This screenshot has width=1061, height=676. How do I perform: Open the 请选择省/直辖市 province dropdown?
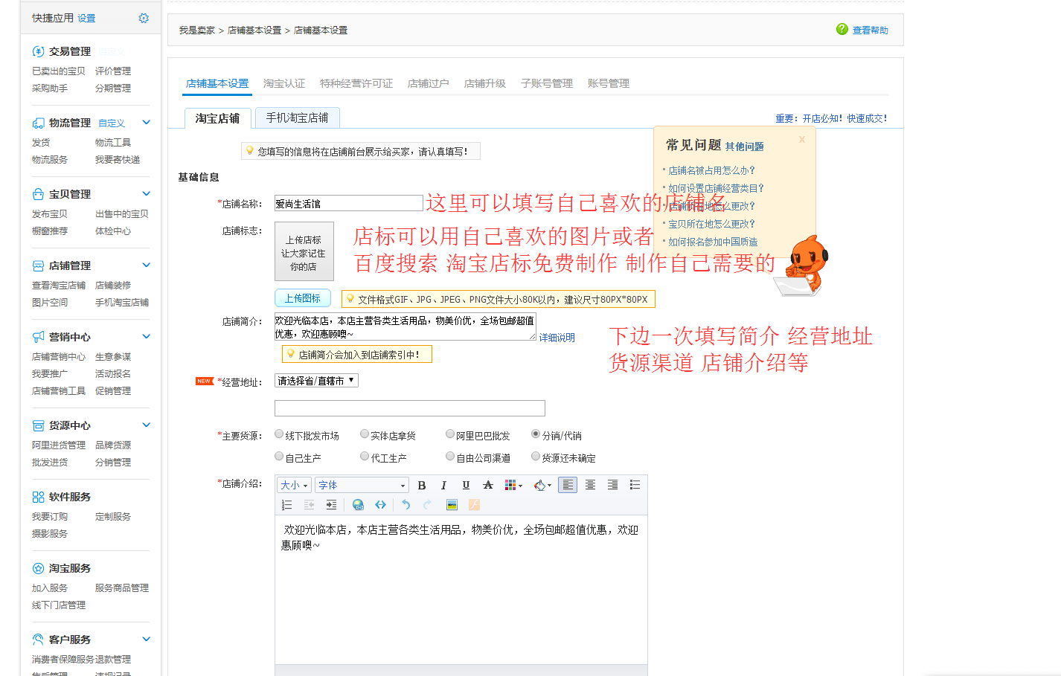pos(316,381)
